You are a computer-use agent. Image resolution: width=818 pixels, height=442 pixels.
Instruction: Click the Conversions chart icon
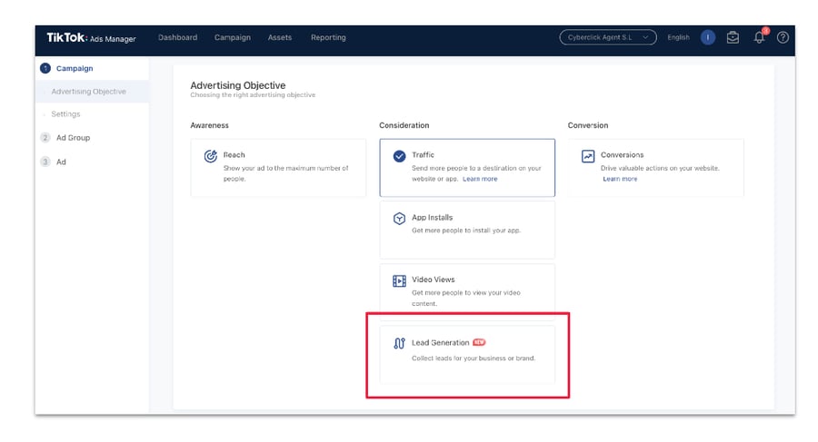coord(588,156)
